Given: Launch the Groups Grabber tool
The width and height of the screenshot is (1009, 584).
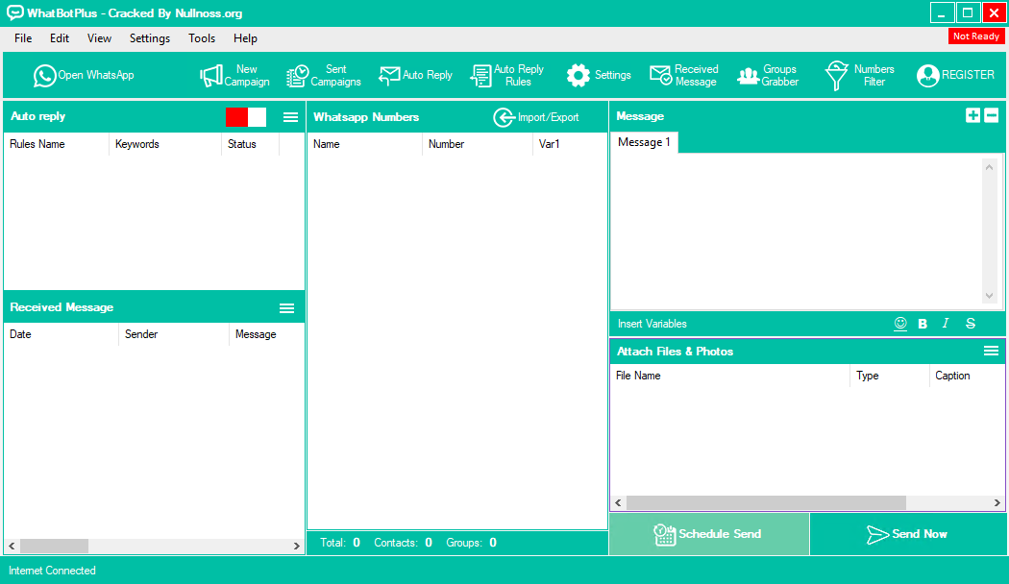Looking at the screenshot, I should click(x=768, y=75).
